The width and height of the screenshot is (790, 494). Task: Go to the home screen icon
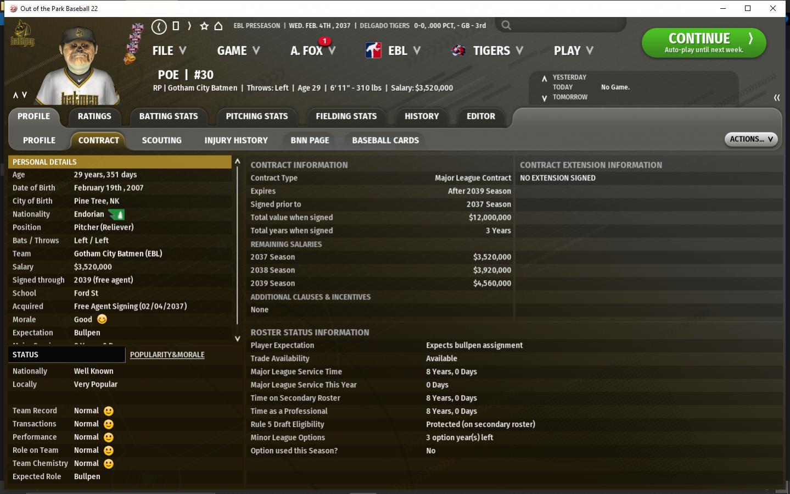(x=218, y=26)
